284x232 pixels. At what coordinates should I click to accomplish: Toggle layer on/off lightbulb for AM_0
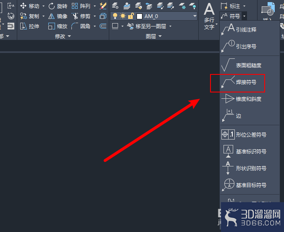point(115,16)
